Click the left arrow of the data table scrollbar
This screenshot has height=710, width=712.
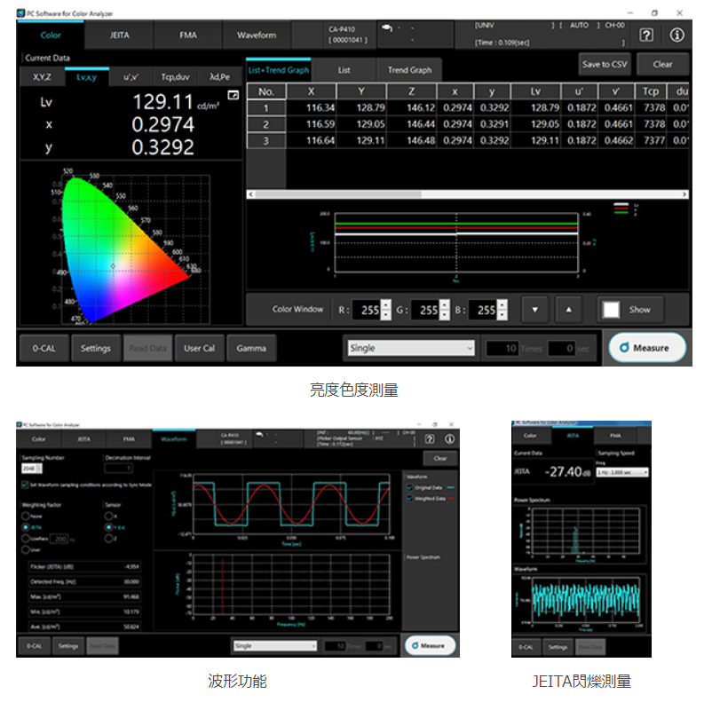point(250,194)
